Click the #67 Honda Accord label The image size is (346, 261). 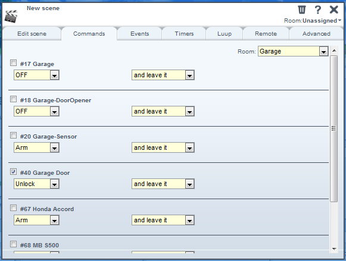tap(47, 209)
